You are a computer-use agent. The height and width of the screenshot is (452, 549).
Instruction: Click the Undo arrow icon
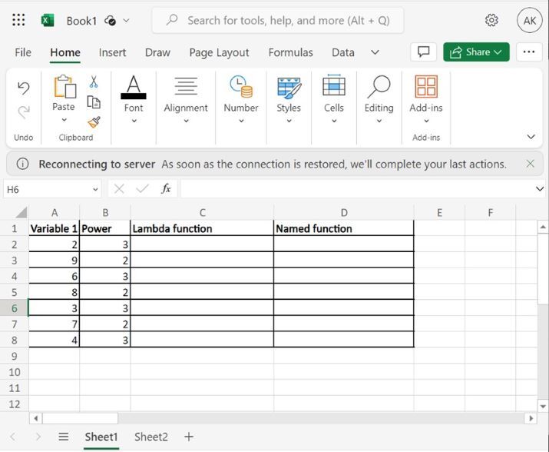pos(24,88)
